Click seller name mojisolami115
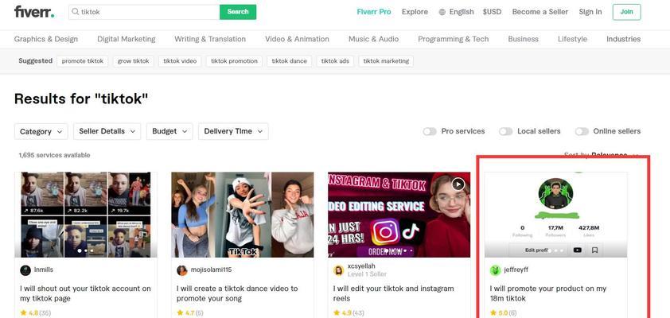This screenshot has width=670, height=318. click(211, 270)
